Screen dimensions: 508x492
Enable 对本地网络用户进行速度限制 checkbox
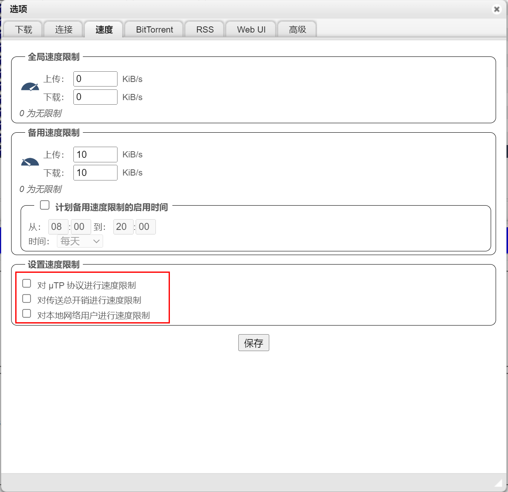(27, 314)
